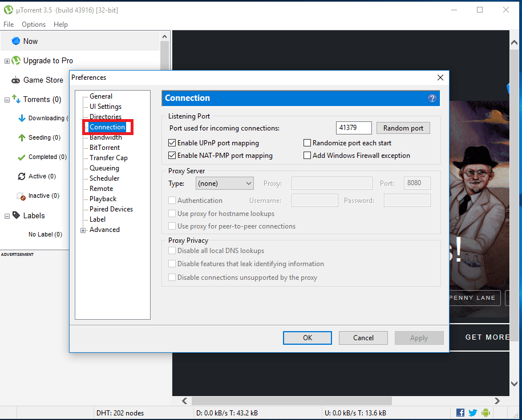This screenshot has width=522, height=420.
Task: Check Disable all local DNS lookups
Action: [x=172, y=250]
